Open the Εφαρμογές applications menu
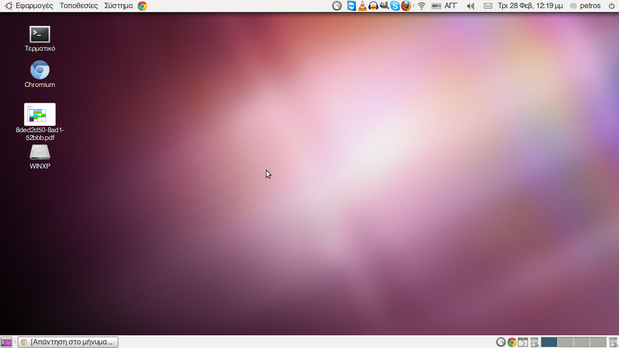This screenshot has width=619, height=348. click(34, 6)
